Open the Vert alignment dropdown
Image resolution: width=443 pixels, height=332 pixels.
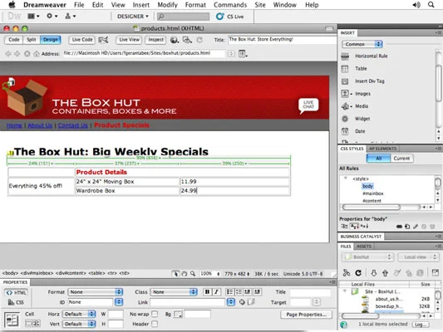tap(80, 324)
